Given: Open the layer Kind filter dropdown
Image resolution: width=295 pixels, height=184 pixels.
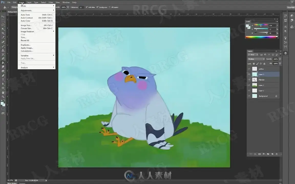Looking at the screenshot, I should coord(253,55).
